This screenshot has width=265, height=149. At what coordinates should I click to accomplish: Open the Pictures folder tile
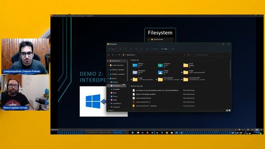pyautogui.click(x=164, y=72)
